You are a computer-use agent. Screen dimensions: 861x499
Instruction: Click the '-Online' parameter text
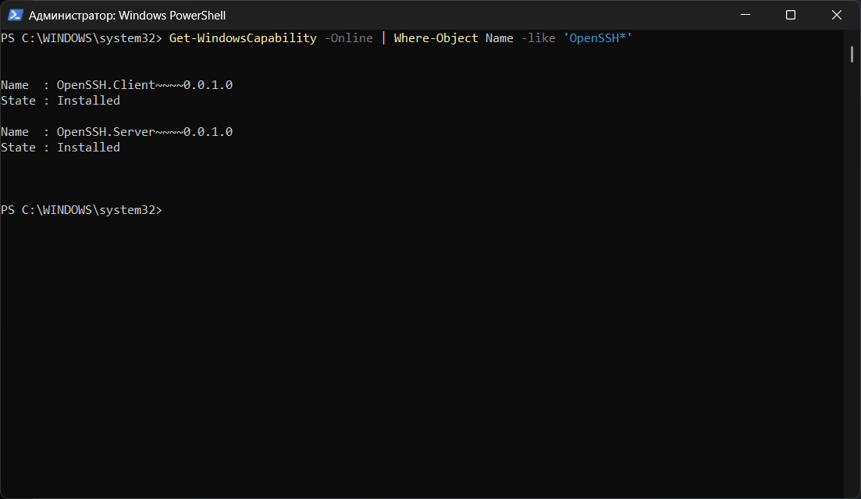pos(349,38)
